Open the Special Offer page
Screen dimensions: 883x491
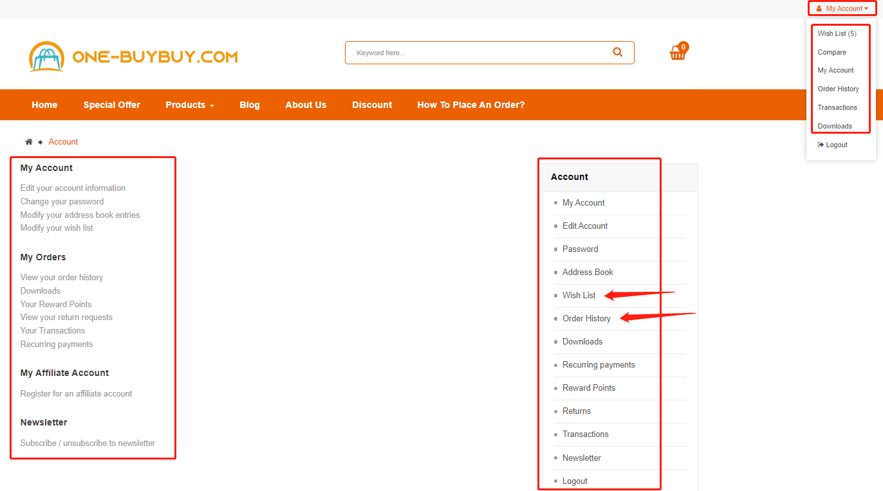(112, 105)
